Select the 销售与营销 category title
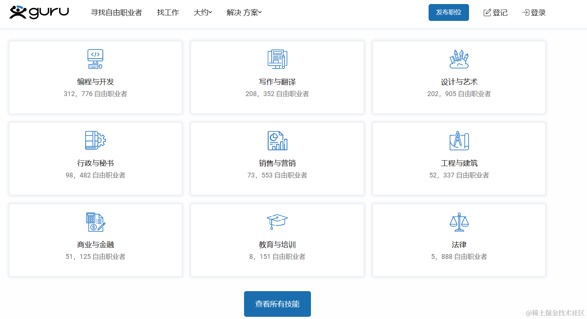587x319 pixels. [x=277, y=163]
